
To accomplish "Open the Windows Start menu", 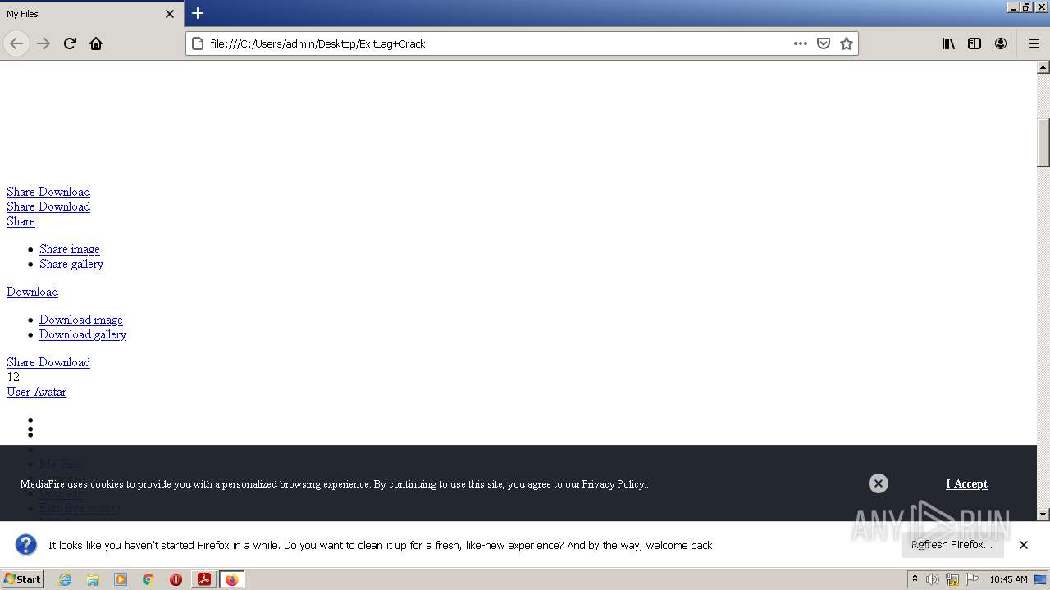I will pyautogui.click(x=22, y=579).
